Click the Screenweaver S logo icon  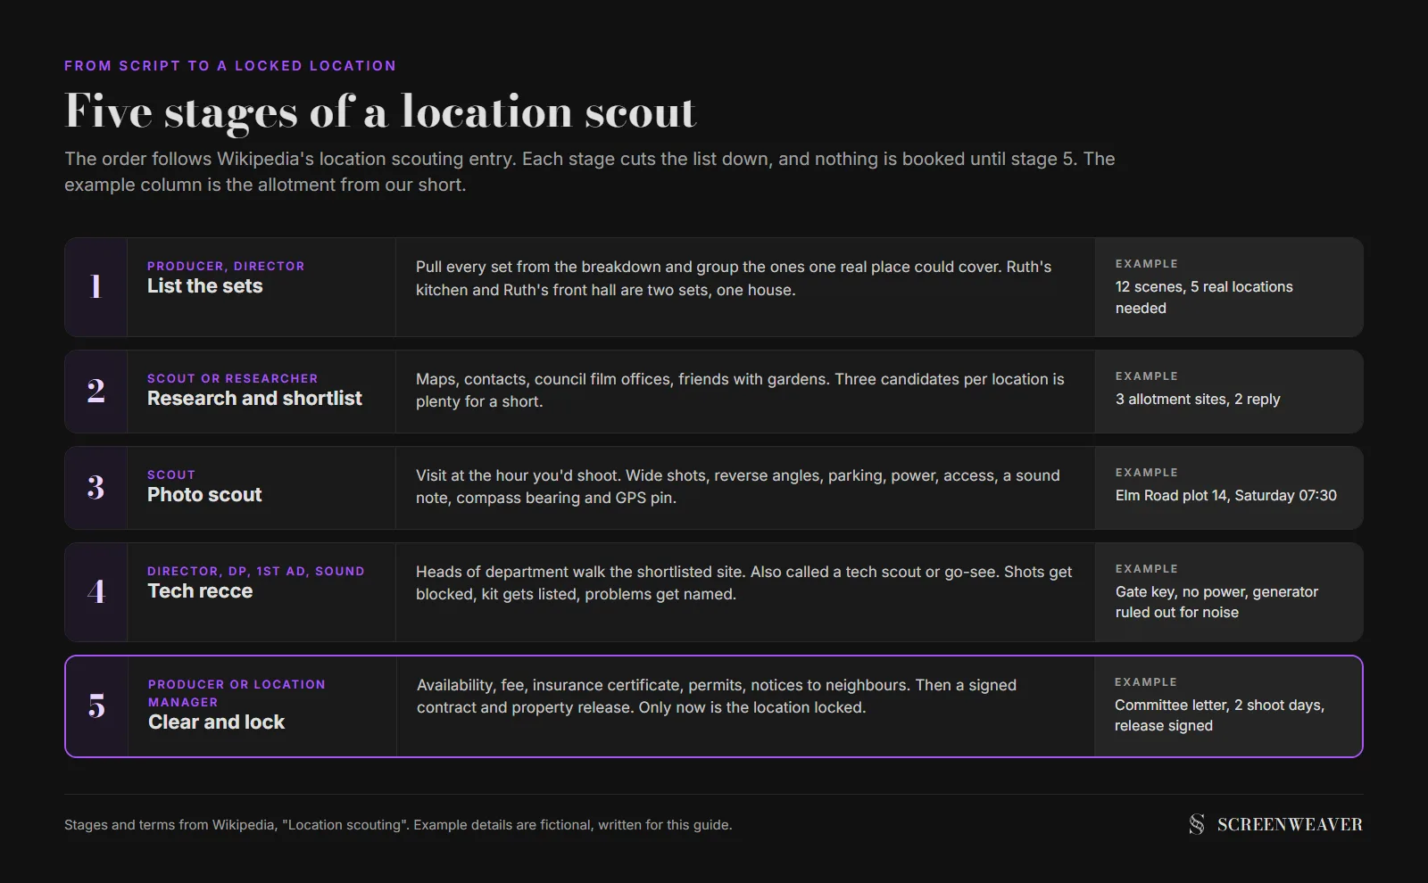tap(1197, 824)
